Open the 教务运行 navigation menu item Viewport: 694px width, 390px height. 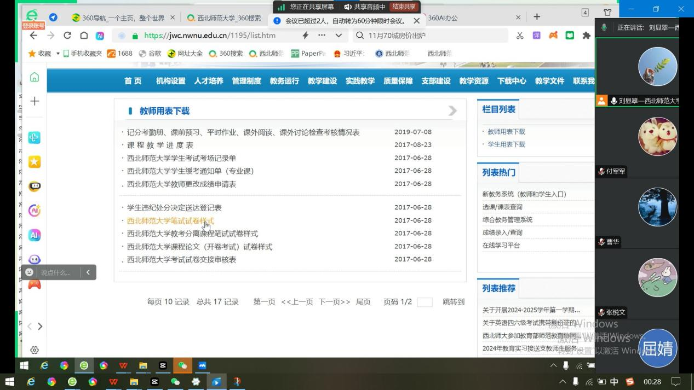tap(284, 81)
